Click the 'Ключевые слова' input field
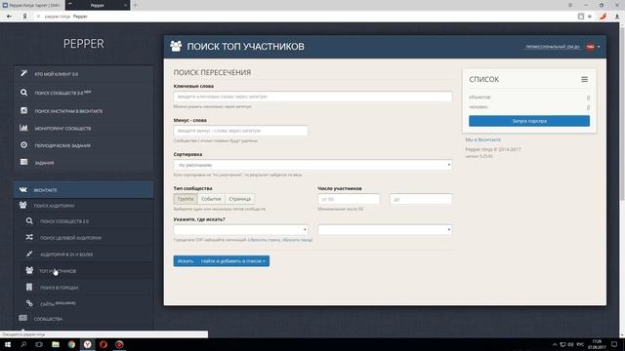The image size is (625, 351). [x=312, y=97]
